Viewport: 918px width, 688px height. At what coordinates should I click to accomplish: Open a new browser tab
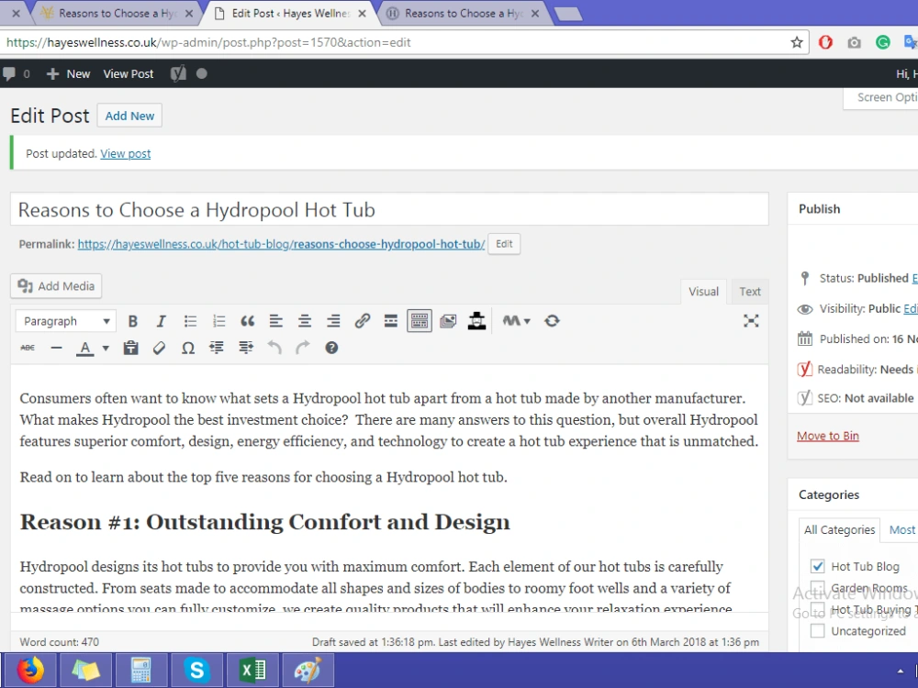tap(567, 14)
